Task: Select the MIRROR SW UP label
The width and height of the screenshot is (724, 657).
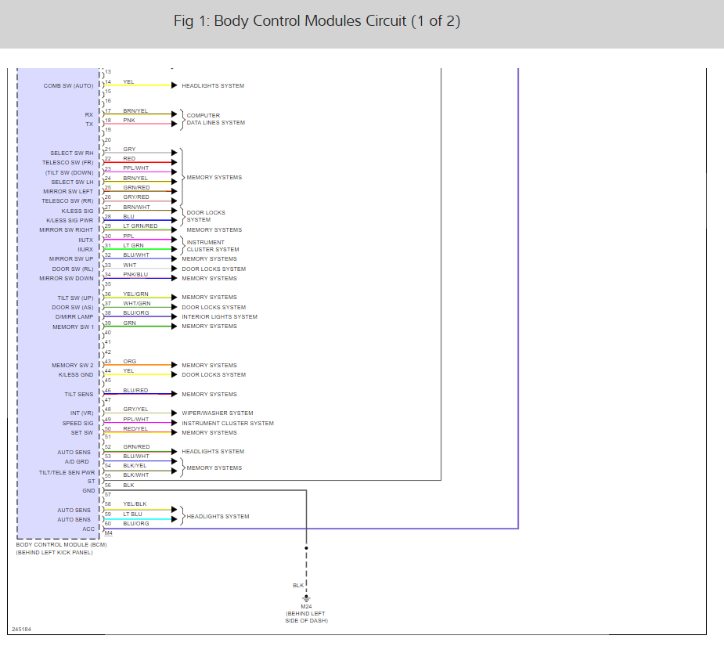Action: tap(71, 259)
